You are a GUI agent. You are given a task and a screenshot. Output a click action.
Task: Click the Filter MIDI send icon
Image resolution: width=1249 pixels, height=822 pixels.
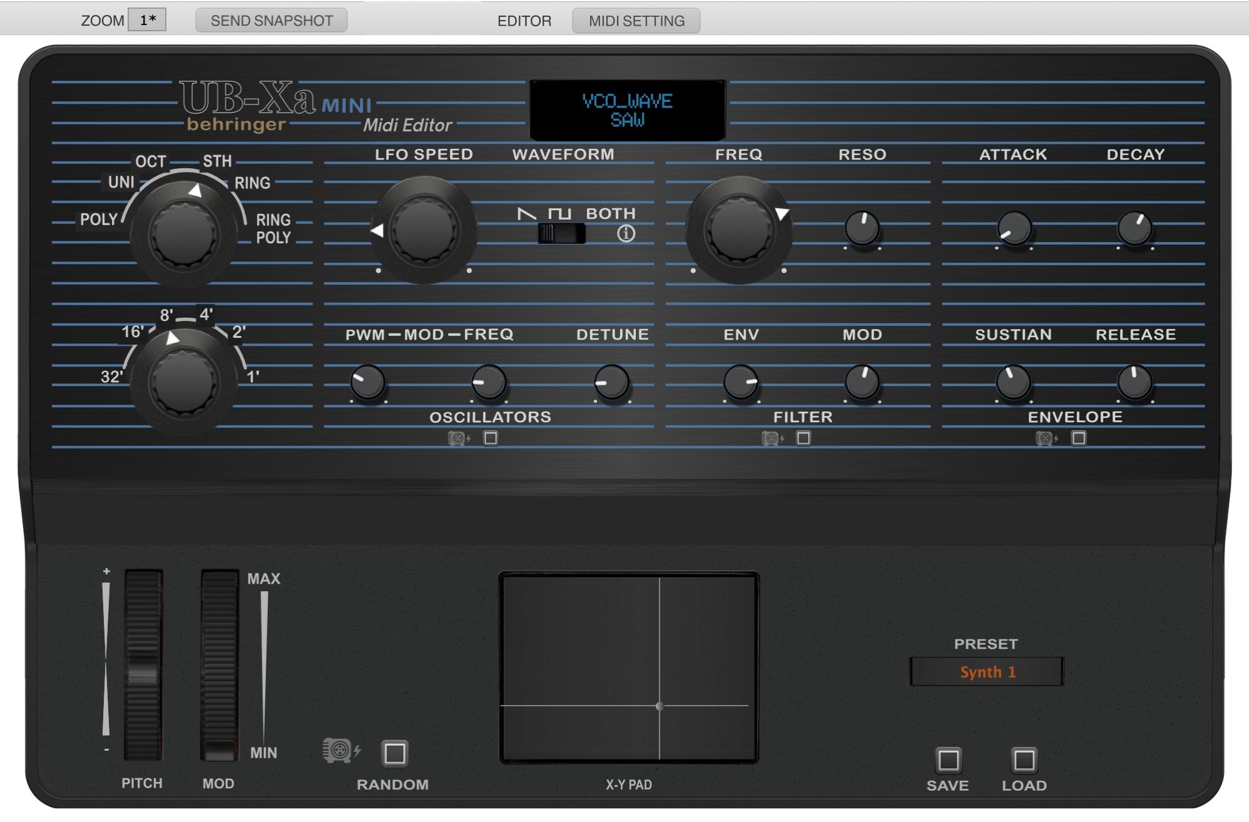(x=772, y=439)
